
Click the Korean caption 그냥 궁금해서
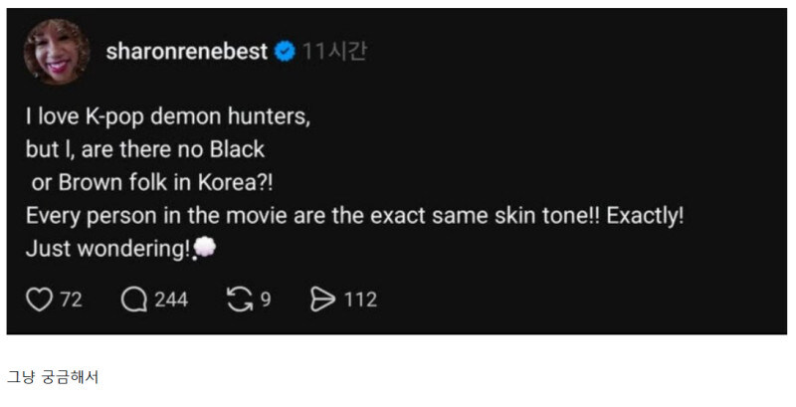coord(53,377)
